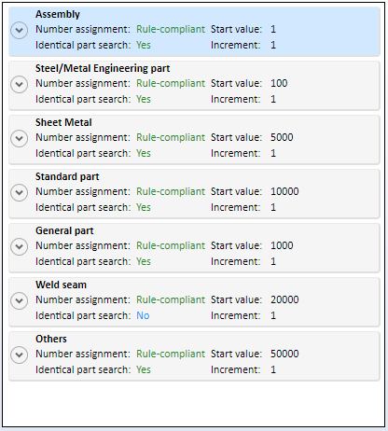This screenshot has width=388, height=431.
Task: Click Rule-compliant for Sheet Metal
Action: (x=171, y=137)
